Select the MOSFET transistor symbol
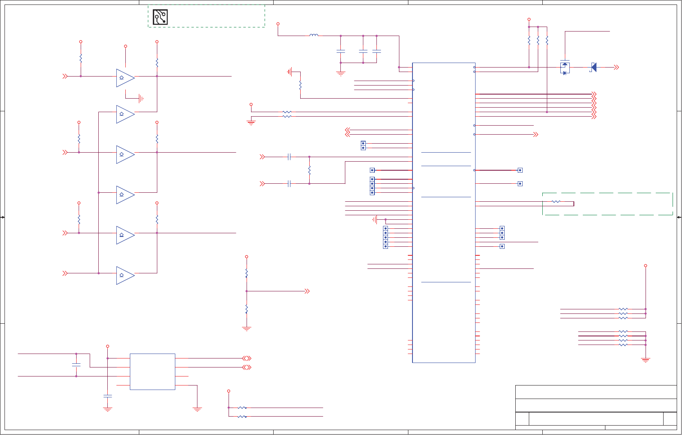Image resolution: width=682 pixels, height=435 pixels. (565, 68)
